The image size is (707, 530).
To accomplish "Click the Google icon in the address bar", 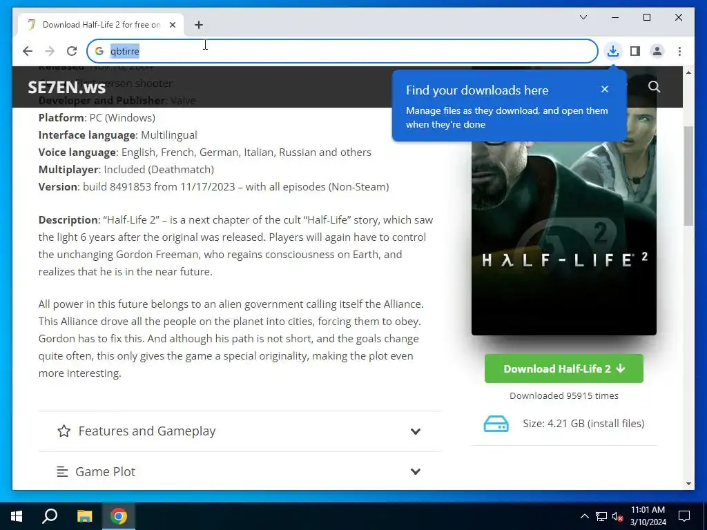I will tap(99, 51).
